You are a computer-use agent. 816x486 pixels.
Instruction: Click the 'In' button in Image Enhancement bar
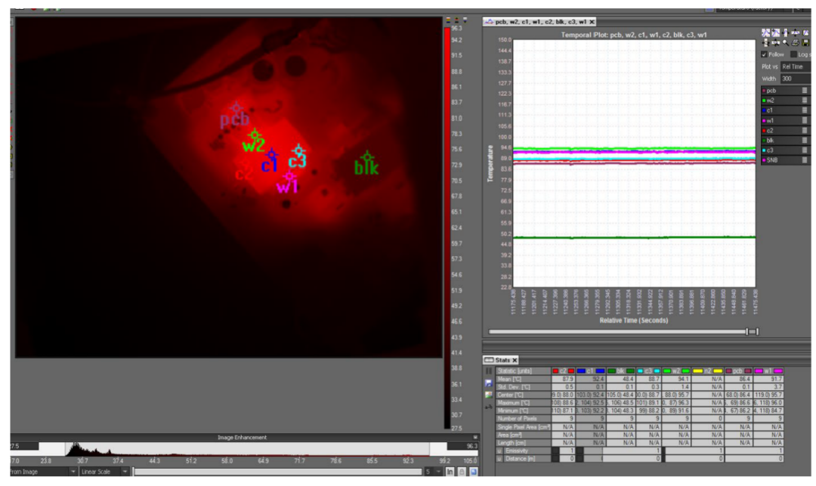tap(450, 472)
